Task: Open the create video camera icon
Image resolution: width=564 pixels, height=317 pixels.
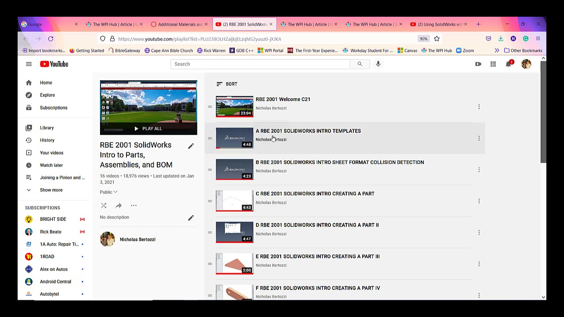Action: (478, 64)
